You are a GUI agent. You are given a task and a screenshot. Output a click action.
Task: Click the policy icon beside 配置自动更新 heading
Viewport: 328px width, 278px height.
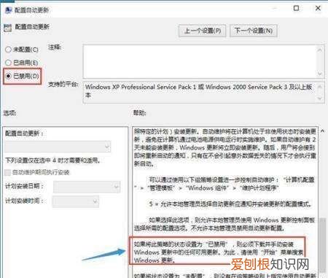pos(7,28)
